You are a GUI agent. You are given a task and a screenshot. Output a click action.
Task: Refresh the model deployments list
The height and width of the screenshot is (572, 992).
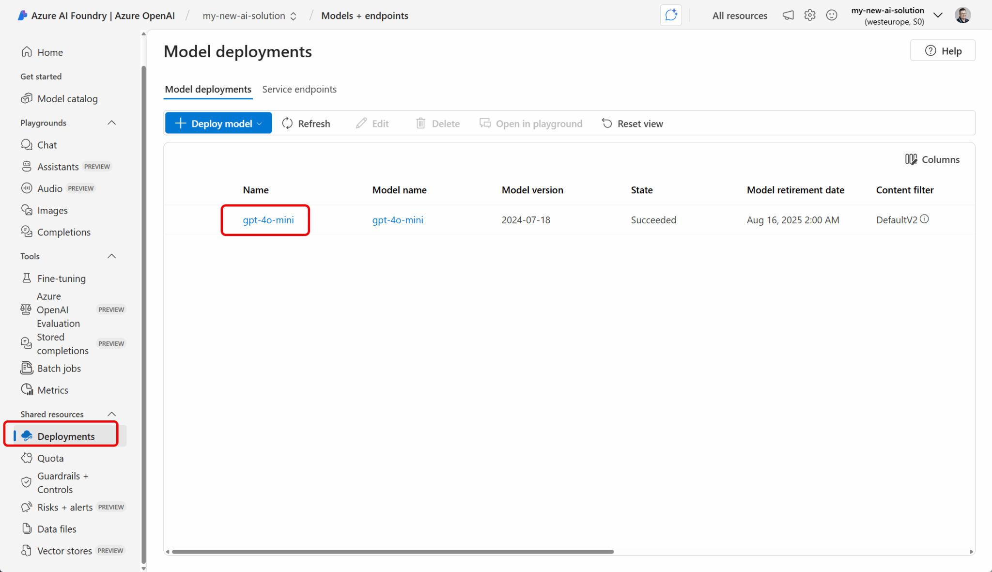click(x=306, y=123)
